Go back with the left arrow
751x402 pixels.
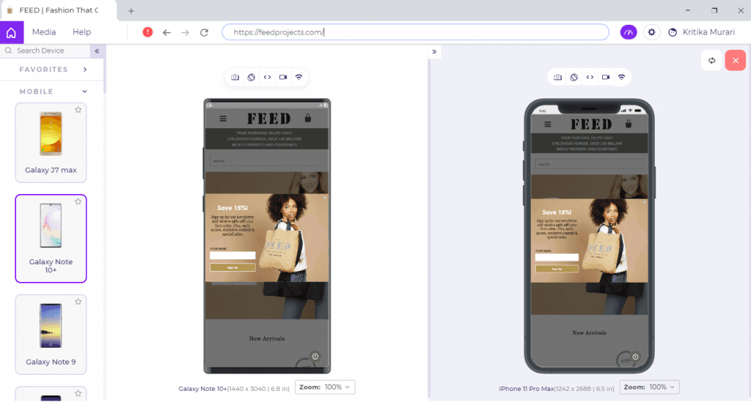[x=166, y=32]
